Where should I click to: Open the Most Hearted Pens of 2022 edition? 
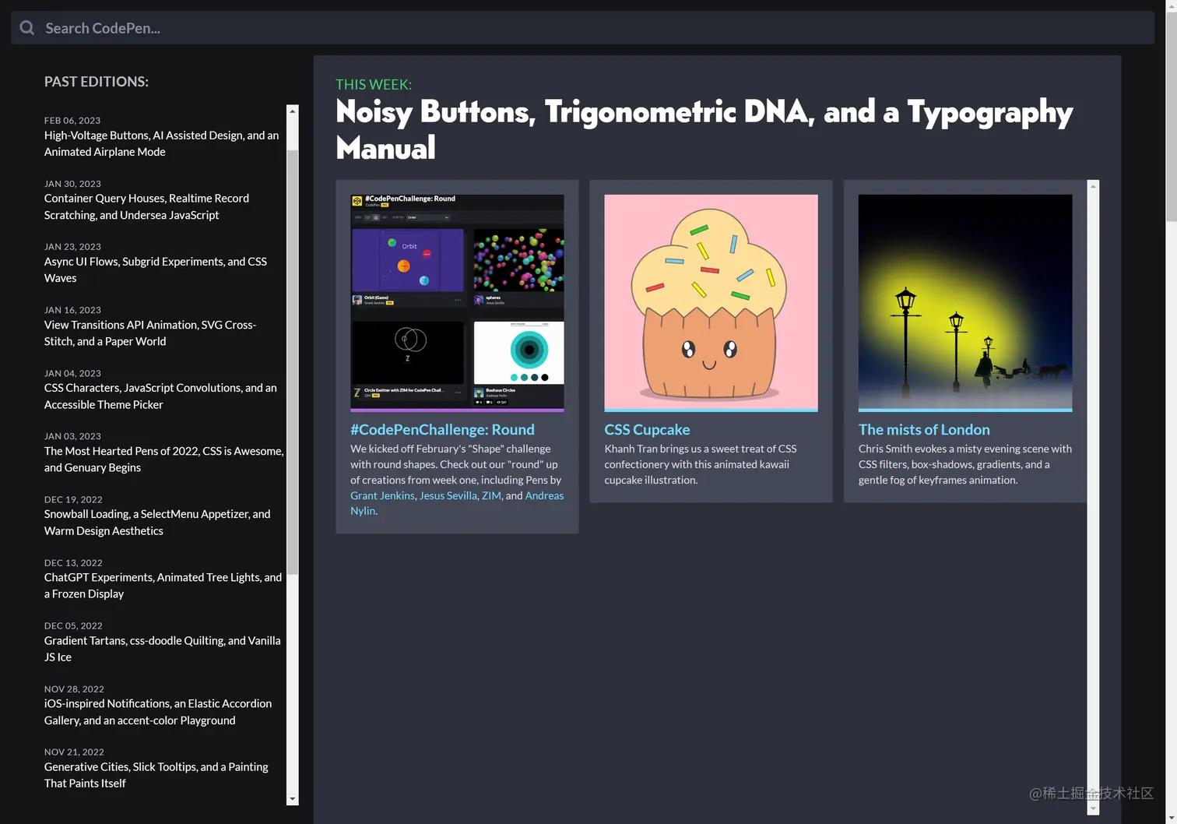click(163, 460)
